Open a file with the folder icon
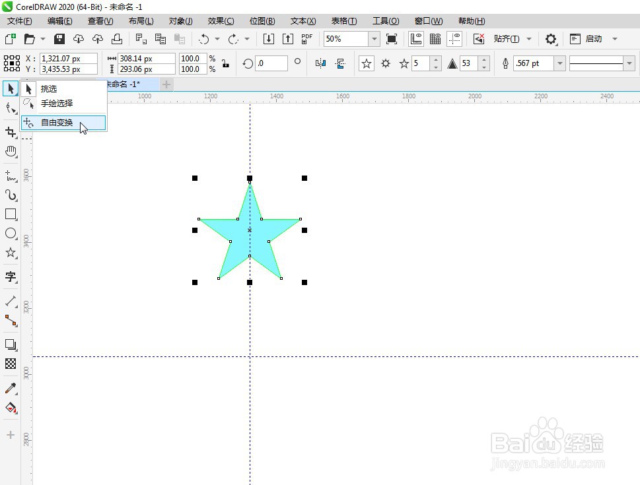Image resolution: width=640 pixels, height=485 pixels. pos(29,39)
